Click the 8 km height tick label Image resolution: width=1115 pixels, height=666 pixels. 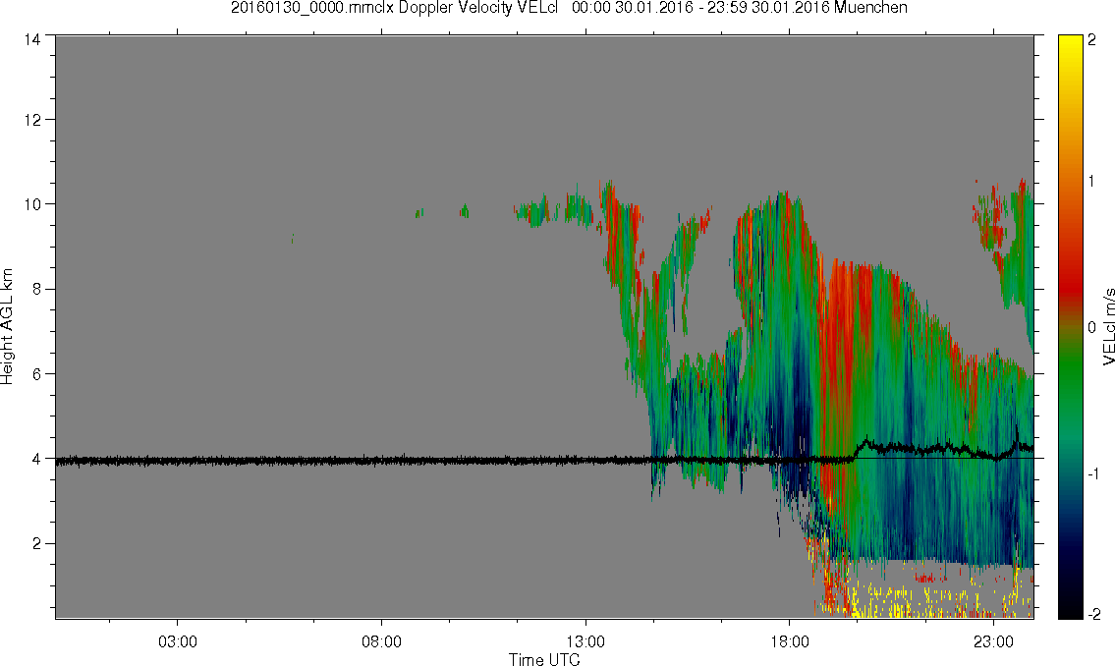[36, 289]
